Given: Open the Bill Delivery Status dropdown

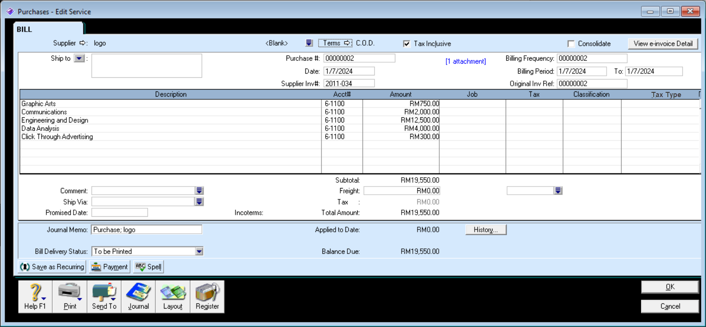Looking at the screenshot, I should coord(199,252).
